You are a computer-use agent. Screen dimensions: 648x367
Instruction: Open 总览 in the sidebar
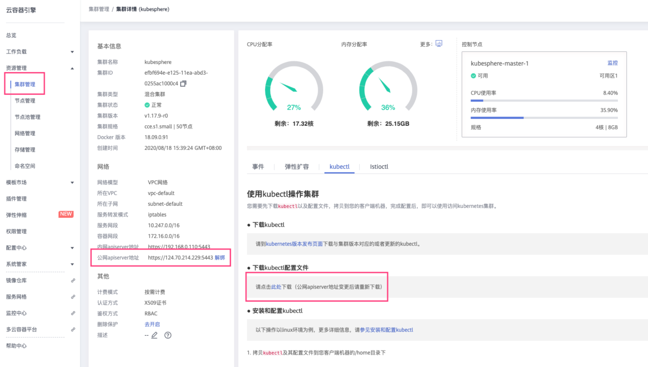click(11, 35)
